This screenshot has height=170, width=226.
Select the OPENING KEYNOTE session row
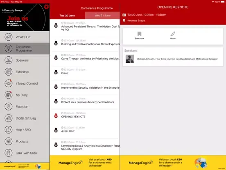[85, 115]
